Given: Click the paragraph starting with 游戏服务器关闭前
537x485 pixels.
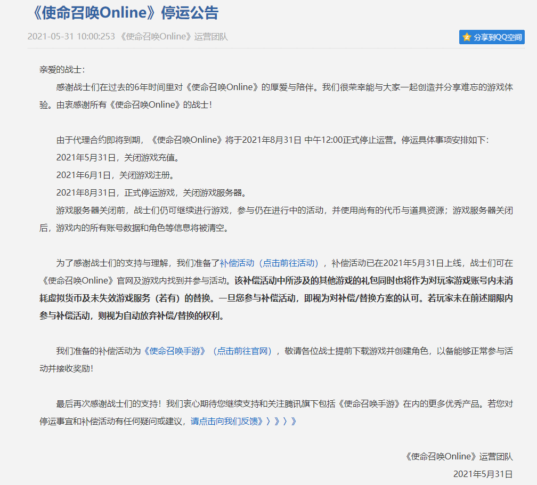Looking at the screenshot, I should tap(277, 210).
